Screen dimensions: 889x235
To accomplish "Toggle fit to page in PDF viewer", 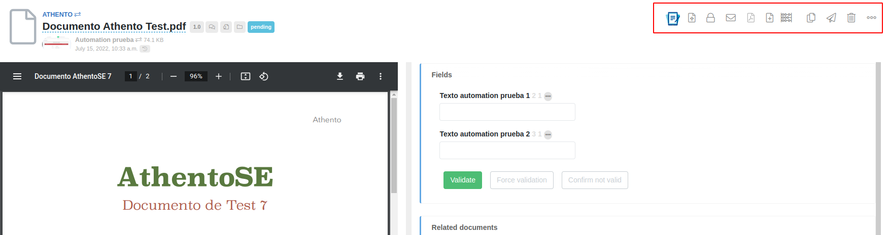I will [x=246, y=76].
